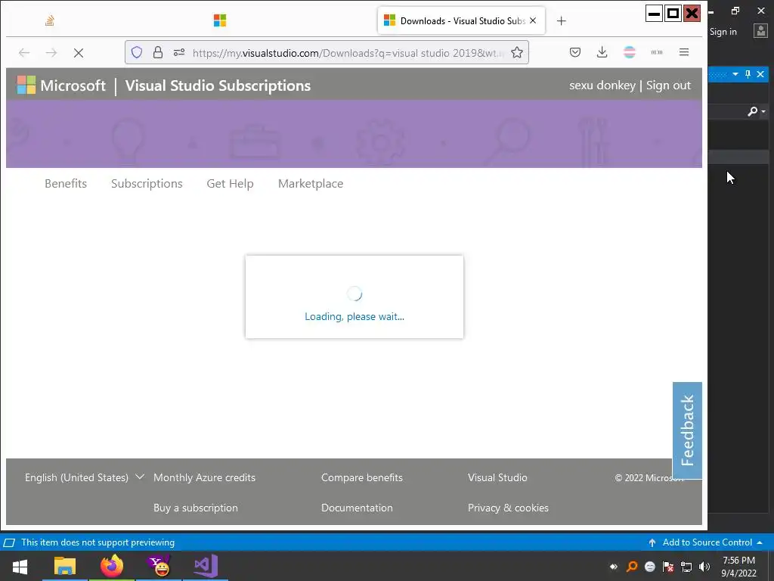Image resolution: width=774 pixels, height=581 pixels.
Task: Open Buy a subscription footer link
Action: tap(196, 508)
